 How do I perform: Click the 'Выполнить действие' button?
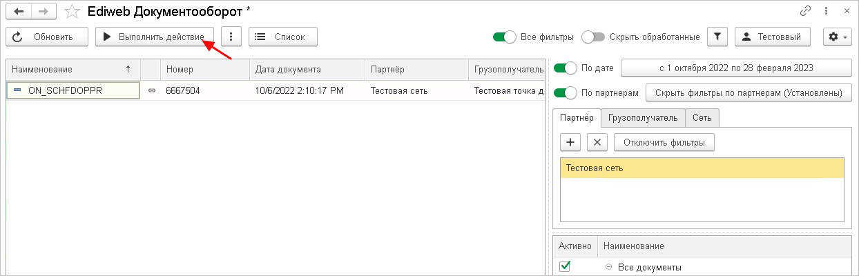coord(154,37)
